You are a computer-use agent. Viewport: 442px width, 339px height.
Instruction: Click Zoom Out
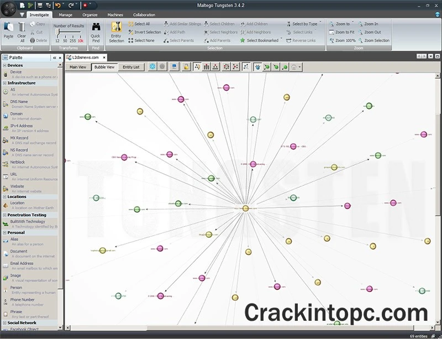coord(370,32)
